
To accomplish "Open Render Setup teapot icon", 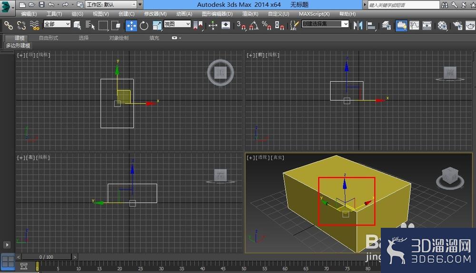I will 457,26.
